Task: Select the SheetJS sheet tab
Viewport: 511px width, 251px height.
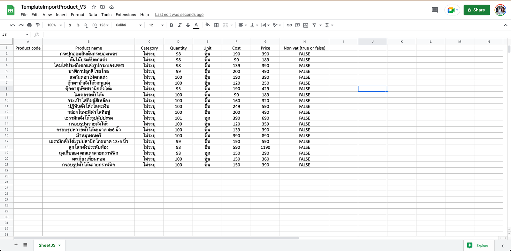Action: [47, 245]
